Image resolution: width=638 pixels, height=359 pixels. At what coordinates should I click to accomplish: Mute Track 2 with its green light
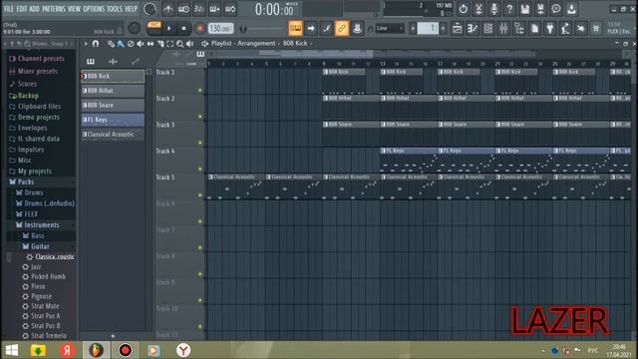[x=199, y=117]
